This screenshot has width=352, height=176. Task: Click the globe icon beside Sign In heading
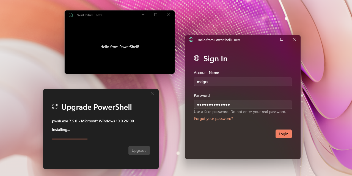coord(197,58)
